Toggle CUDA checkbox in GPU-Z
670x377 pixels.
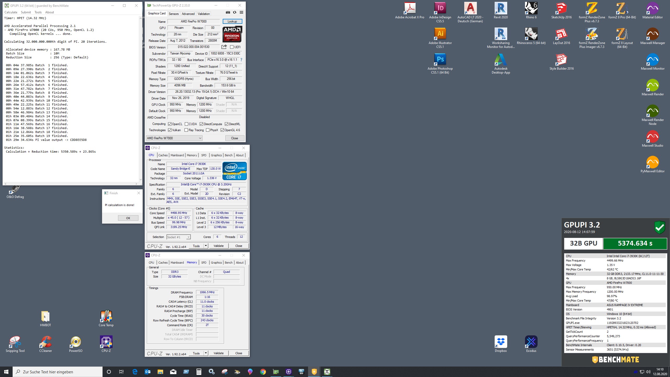[186, 124]
